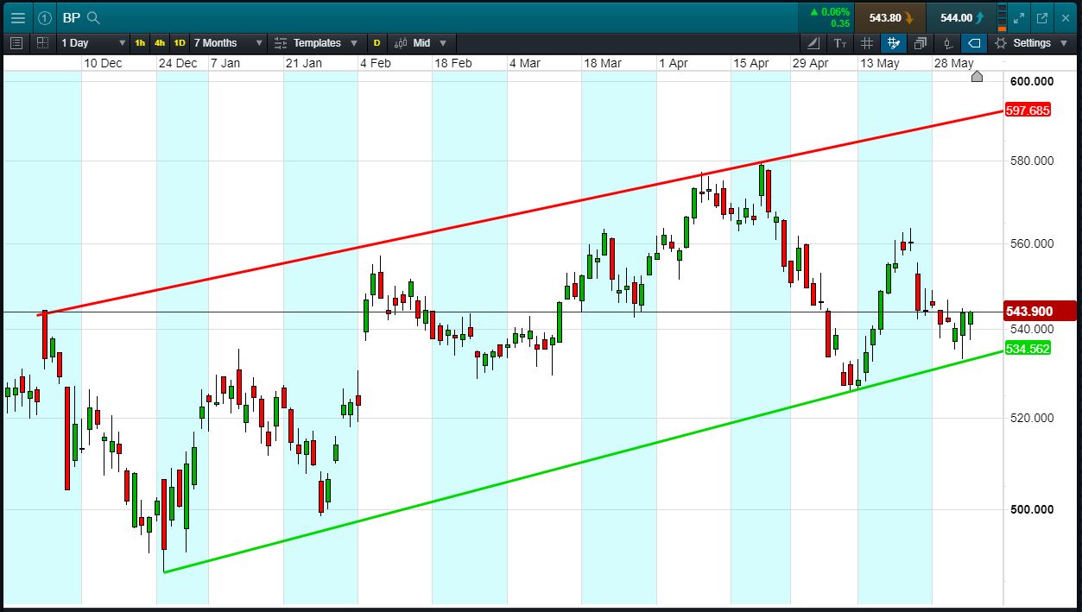Toggle the highlighted grid color-picker icon
The height and width of the screenshot is (612, 1082).
[894, 42]
